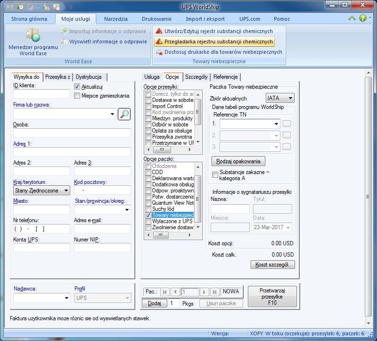
Task: Click the green help question mark icon
Action: tap(362, 18)
